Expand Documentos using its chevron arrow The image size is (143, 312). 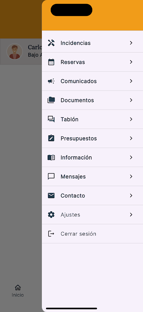131,100
